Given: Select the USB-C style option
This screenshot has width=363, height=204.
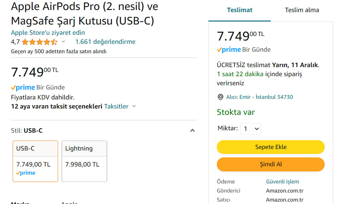Looking at the screenshot, I should click(x=35, y=161).
